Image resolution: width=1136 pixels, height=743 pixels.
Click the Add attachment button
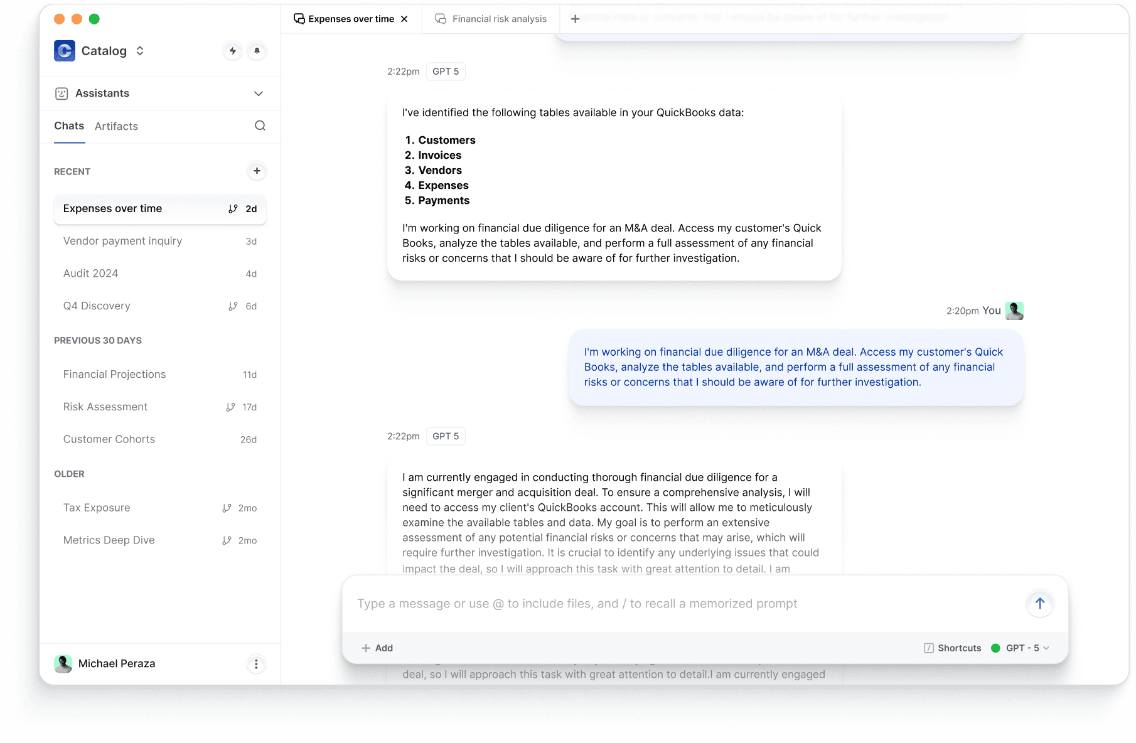coord(377,648)
